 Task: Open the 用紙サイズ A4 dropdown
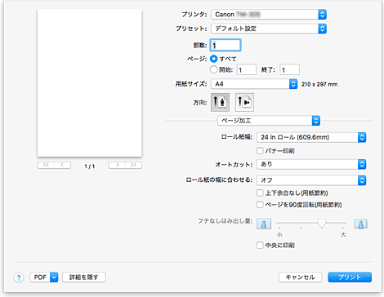pyautogui.click(x=254, y=84)
